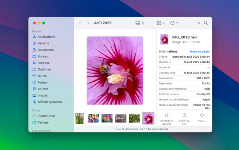The width and height of the screenshot is (239, 150).
Task: Click Moins de détails link
Action: (x=200, y=52)
